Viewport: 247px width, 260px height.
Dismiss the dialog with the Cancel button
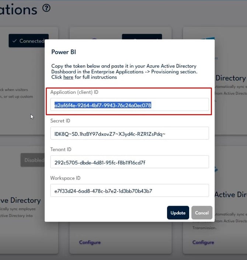pyautogui.click(x=202, y=213)
